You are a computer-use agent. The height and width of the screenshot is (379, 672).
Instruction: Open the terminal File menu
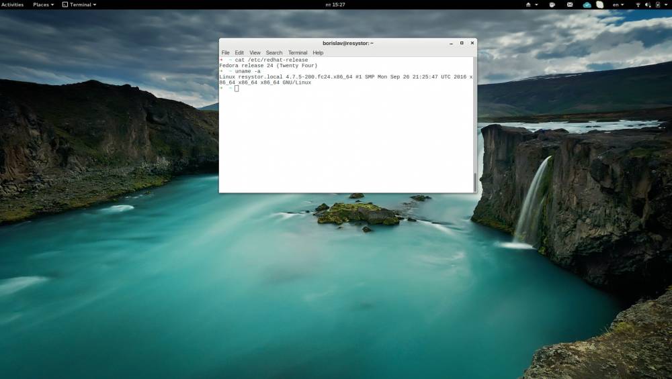[225, 52]
